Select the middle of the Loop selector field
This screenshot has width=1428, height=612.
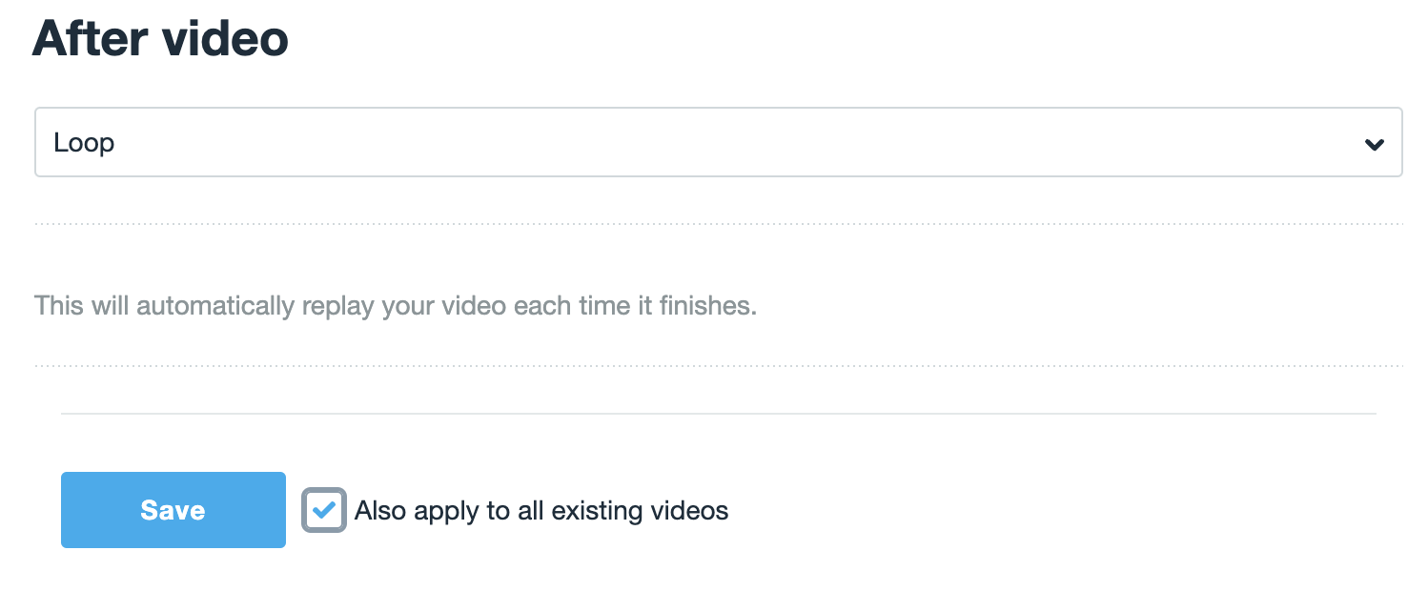(x=718, y=142)
